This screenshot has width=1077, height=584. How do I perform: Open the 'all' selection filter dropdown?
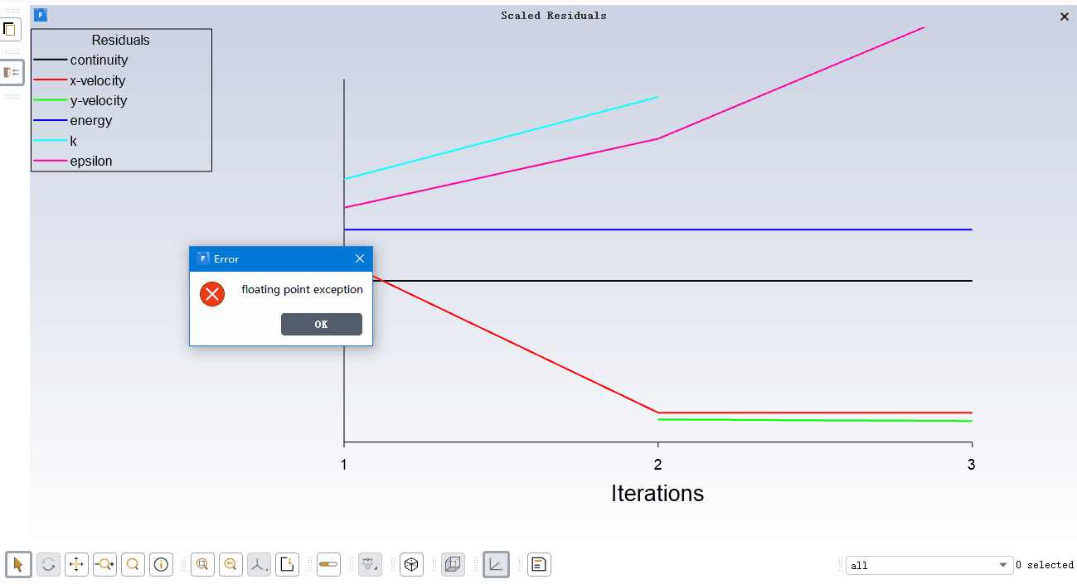[x=929, y=565]
